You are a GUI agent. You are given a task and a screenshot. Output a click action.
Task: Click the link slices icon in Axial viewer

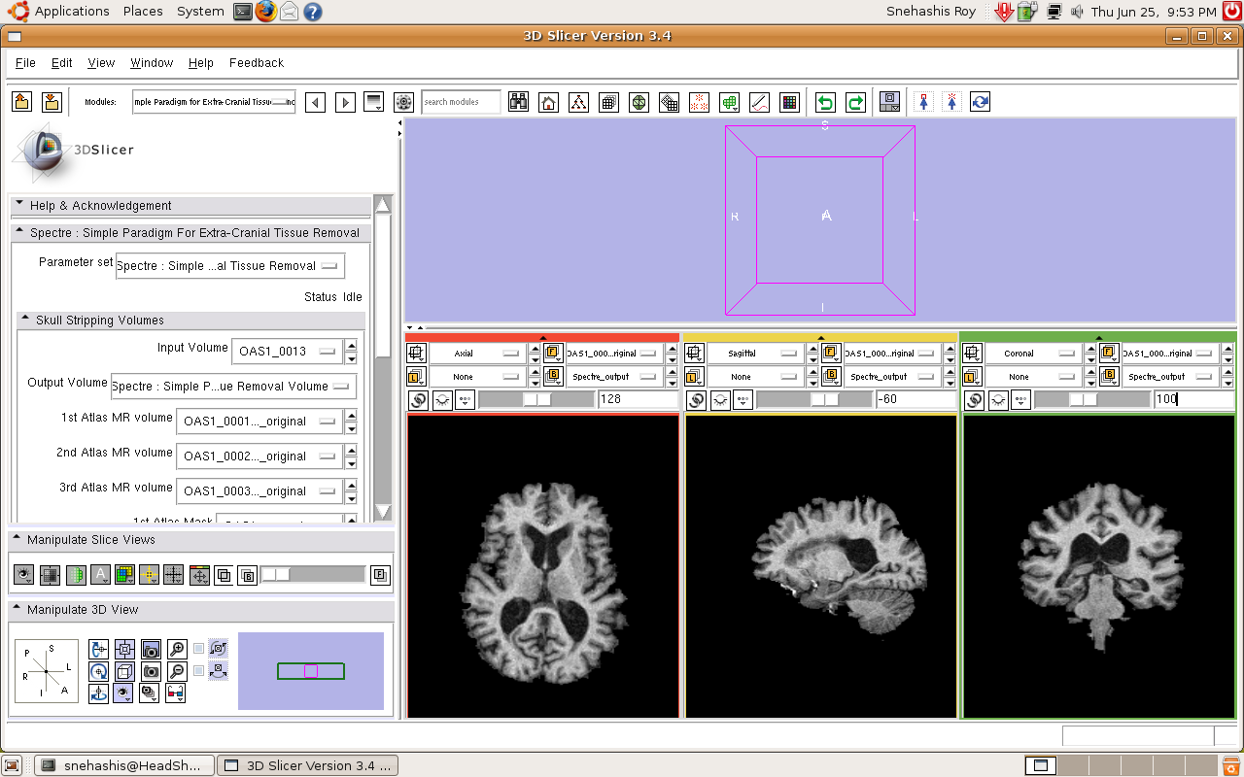point(419,399)
